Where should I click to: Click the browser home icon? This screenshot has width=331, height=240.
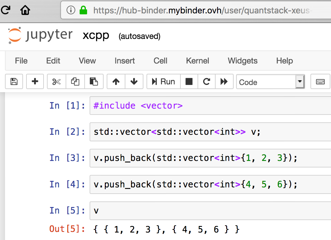pos(25,10)
